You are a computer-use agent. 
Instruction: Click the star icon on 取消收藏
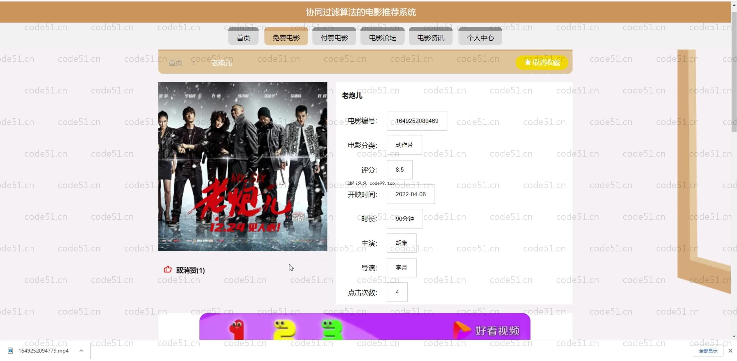coord(528,62)
